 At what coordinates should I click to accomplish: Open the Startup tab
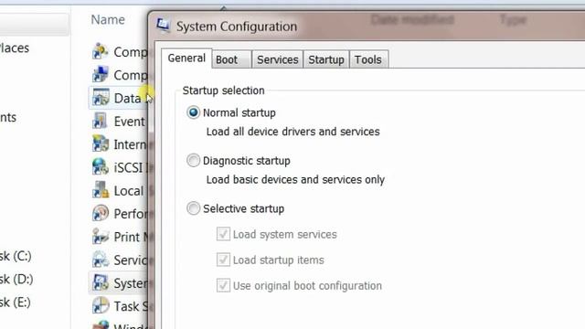pos(326,59)
